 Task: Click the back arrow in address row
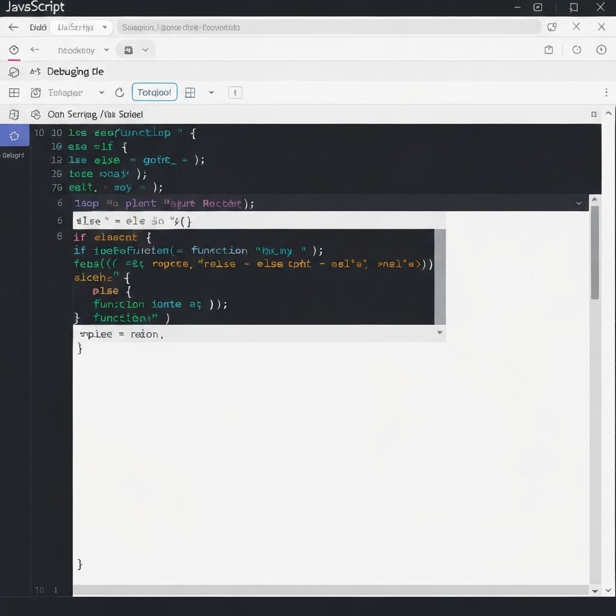point(13,27)
